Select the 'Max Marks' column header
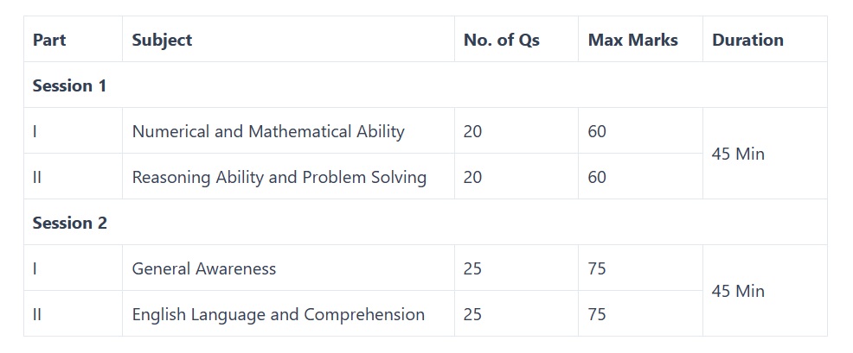This screenshot has height=353, width=853. tap(632, 40)
